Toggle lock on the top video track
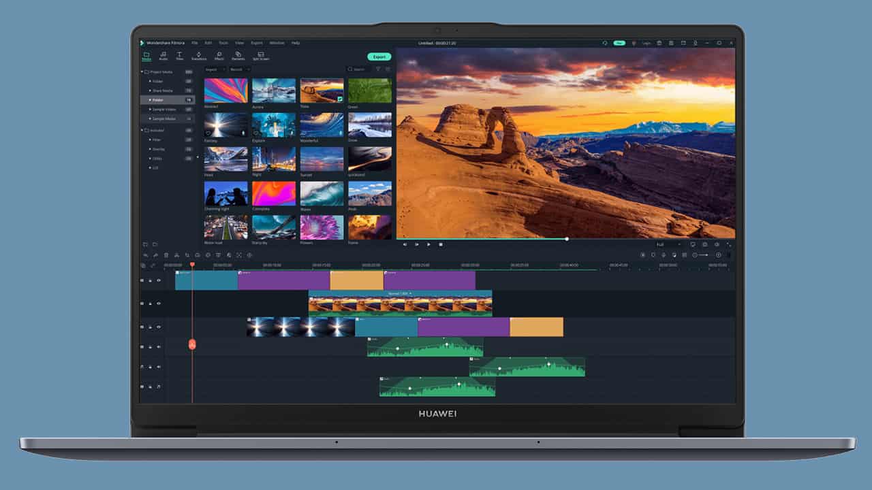872x490 pixels. pyautogui.click(x=151, y=280)
